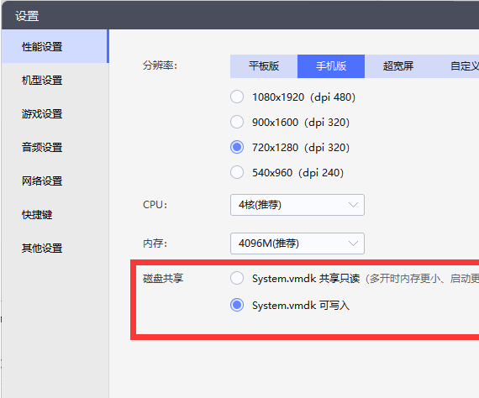Image resolution: width=479 pixels, height=398 pixels.
Task: Open 机型设置 in the sidebar
Action: coord(55,81)
